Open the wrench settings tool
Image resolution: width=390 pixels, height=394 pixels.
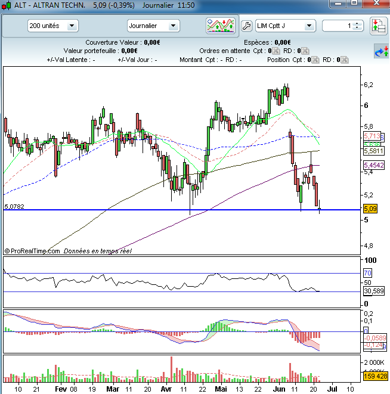point(246,26)
